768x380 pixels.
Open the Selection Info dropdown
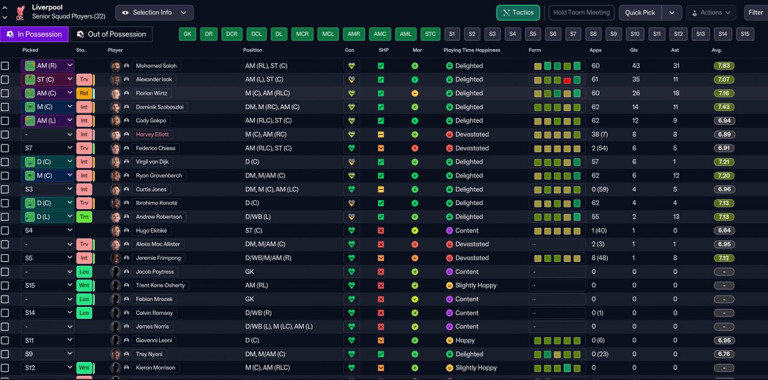(x=154, y=13)
